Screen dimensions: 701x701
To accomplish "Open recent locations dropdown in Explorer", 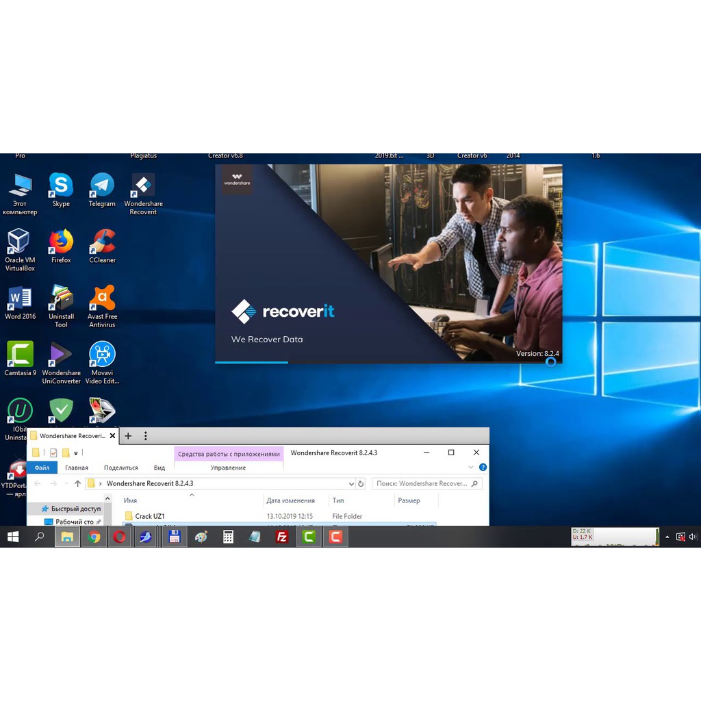I will click(66, 484).
